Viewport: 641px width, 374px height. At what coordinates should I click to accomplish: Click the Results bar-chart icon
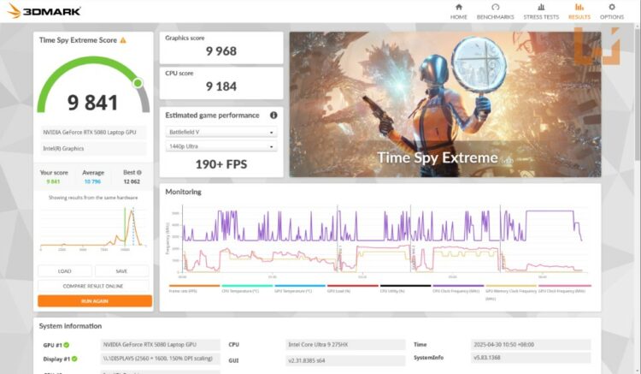click(x=579, y=7)
